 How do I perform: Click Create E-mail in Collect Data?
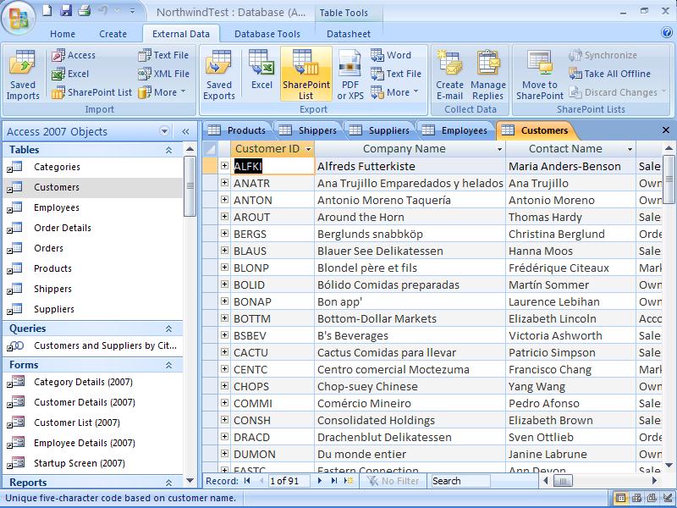(449, 75)
